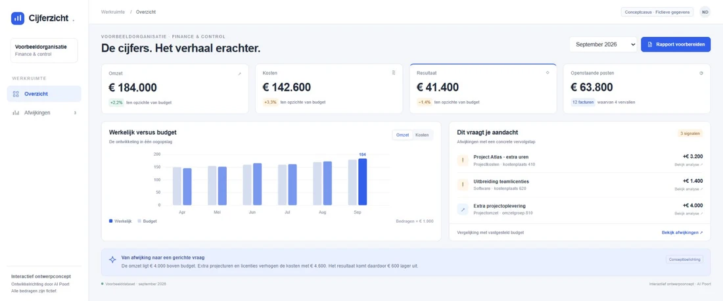This screenshot has height=301, width=723.
Task: Click the Overzicht breadcrumb
Action: pyautogui.click(x=146, y=12)
